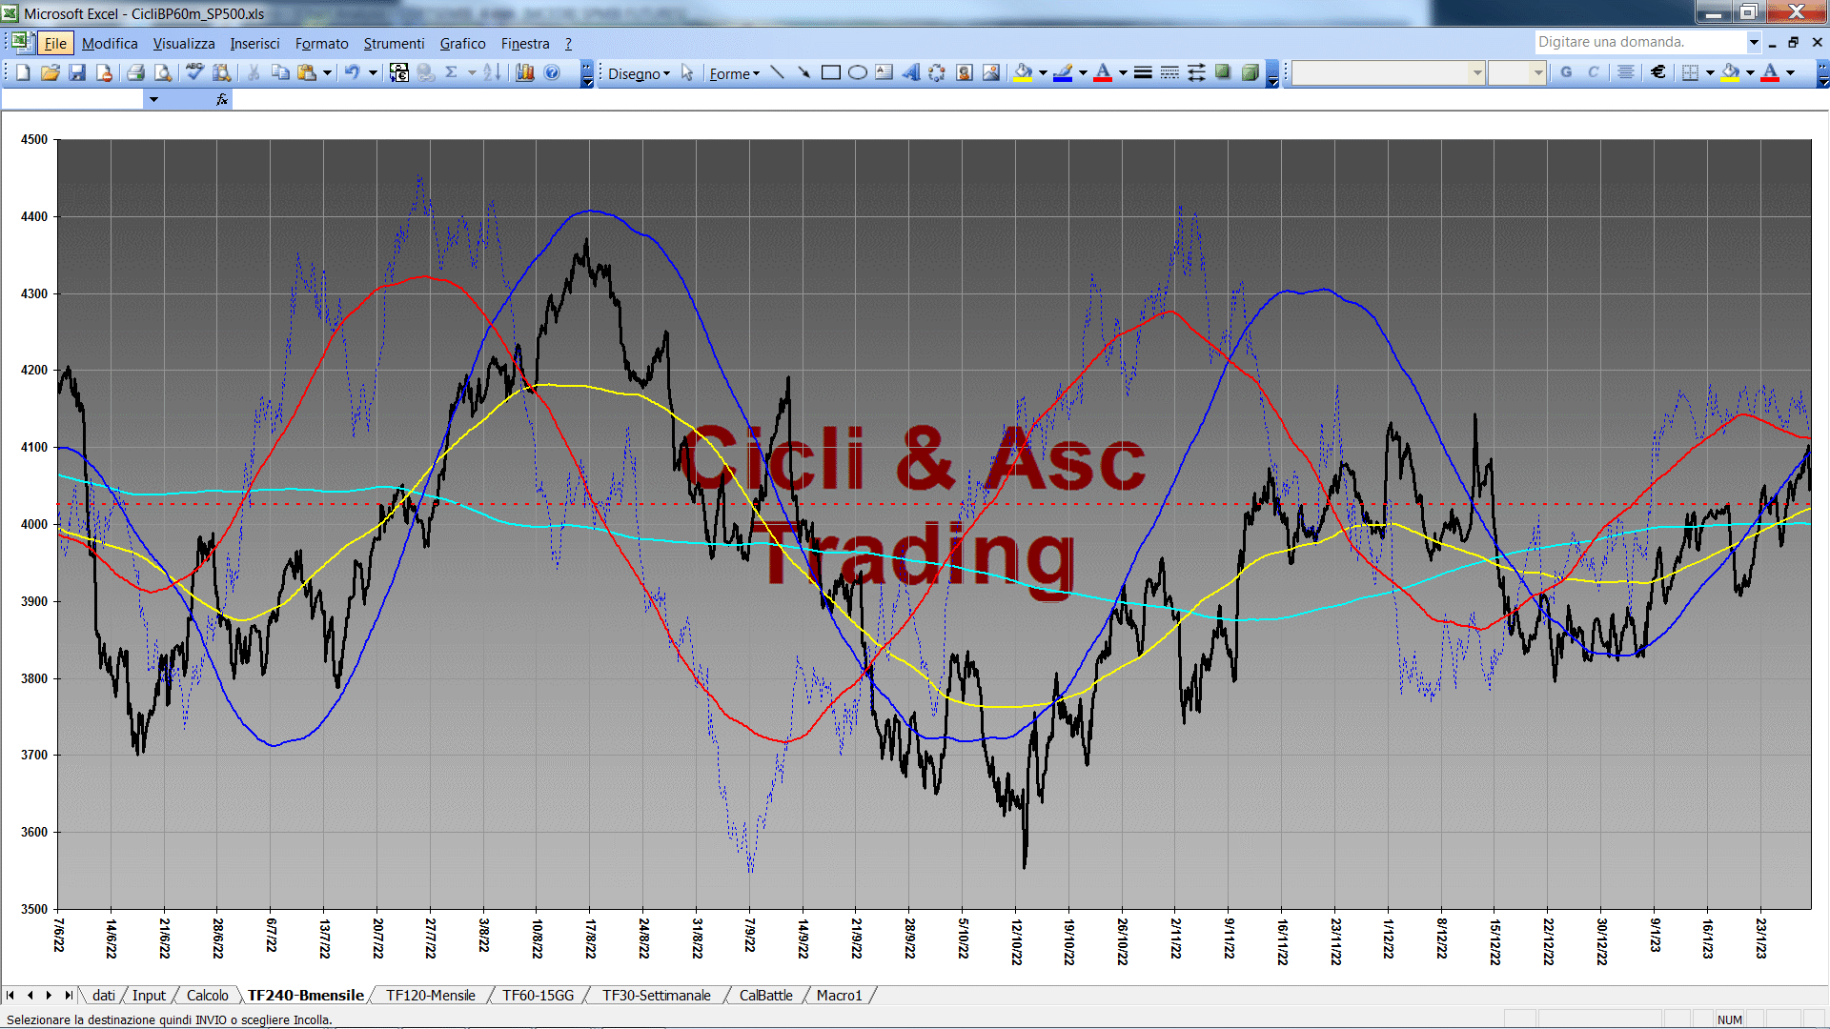
Task: Expand the AutoSum functions arrow
Action: (x=471, y=72)
